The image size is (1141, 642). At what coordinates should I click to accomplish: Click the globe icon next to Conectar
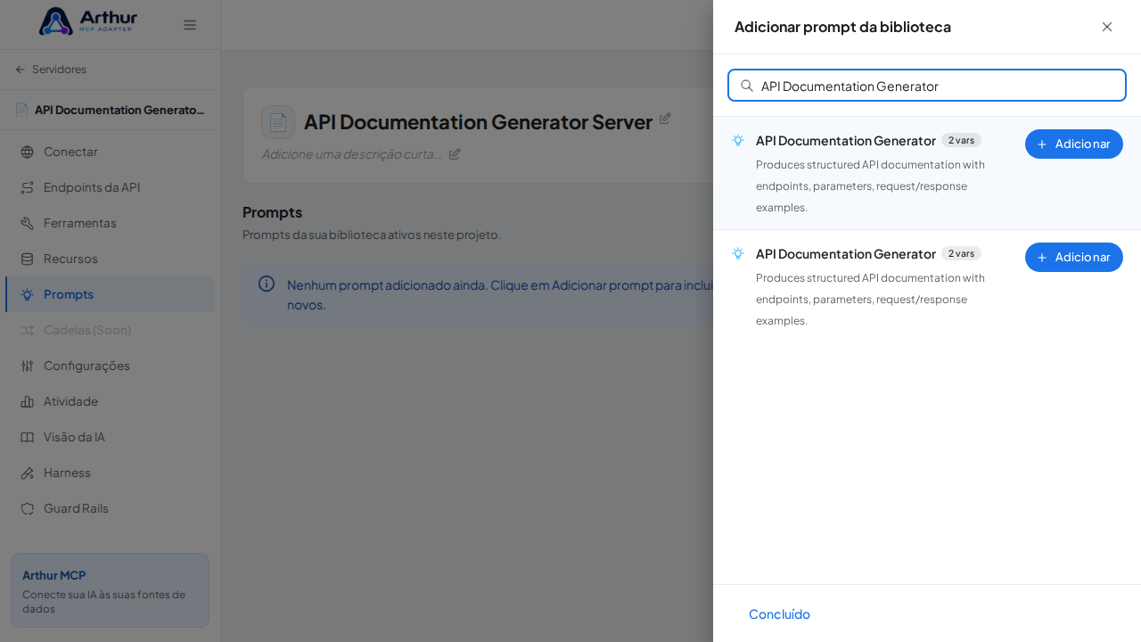[x=27, y=152]
